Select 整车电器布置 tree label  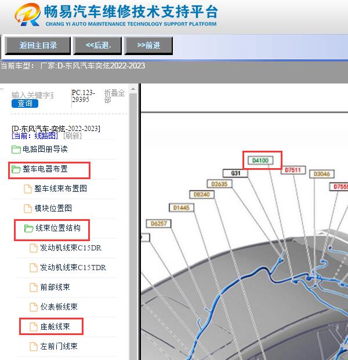coord(45,169)
